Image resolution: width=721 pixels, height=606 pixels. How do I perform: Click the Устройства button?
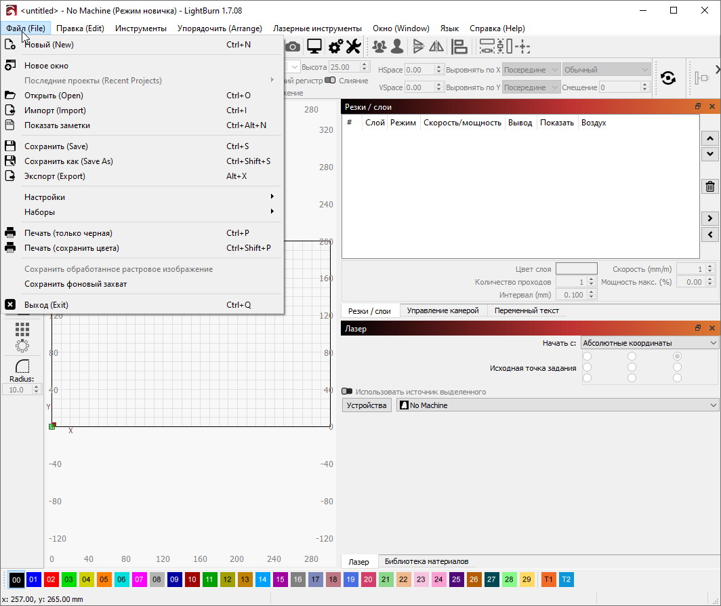(367, 405)
